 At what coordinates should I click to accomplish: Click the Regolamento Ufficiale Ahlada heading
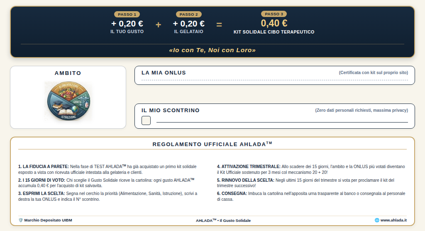pos(212,144)
